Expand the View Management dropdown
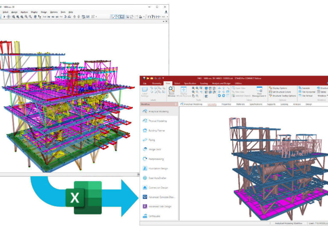Screen dimensions: 328x246 click(x=259, y=92)
